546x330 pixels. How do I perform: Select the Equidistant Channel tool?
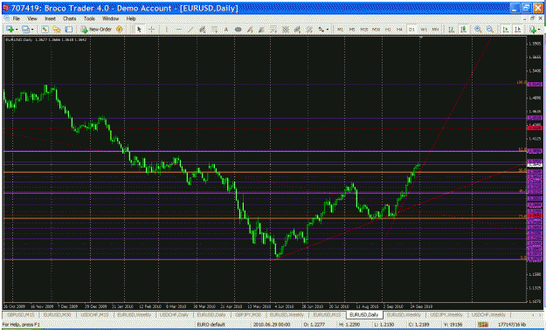tap(203, 30)
